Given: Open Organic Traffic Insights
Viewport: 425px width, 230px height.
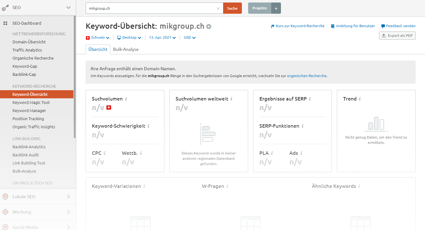Looking at the screenshot, I should tap(34, 127).
